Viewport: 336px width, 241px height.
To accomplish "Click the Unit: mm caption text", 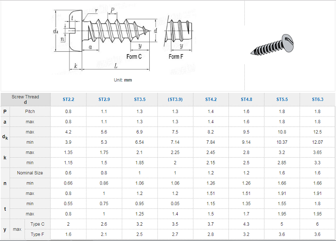I will 123,80.
